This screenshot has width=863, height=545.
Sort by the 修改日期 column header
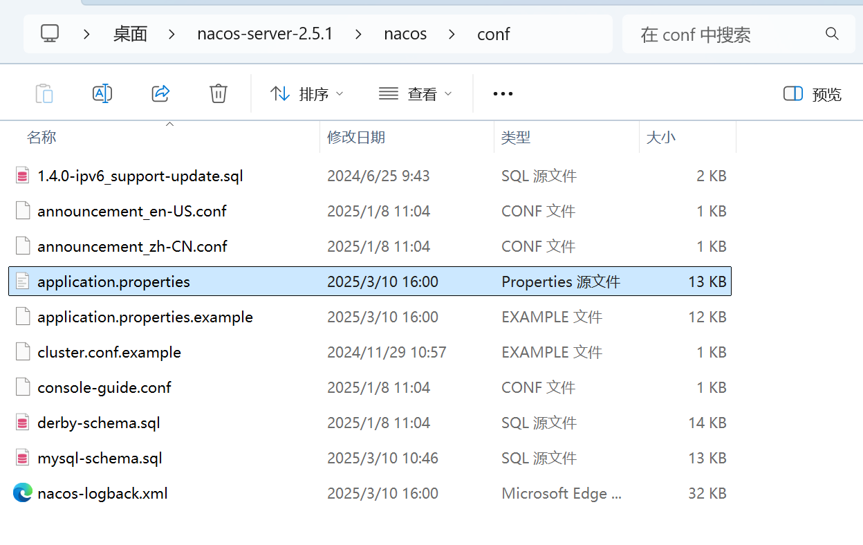coord(356,137)
